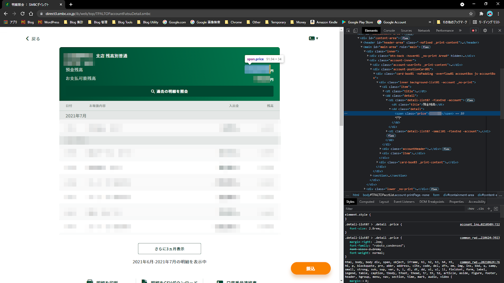
Task: Open the Amazon Kindle bookmark
Action: 324,22
